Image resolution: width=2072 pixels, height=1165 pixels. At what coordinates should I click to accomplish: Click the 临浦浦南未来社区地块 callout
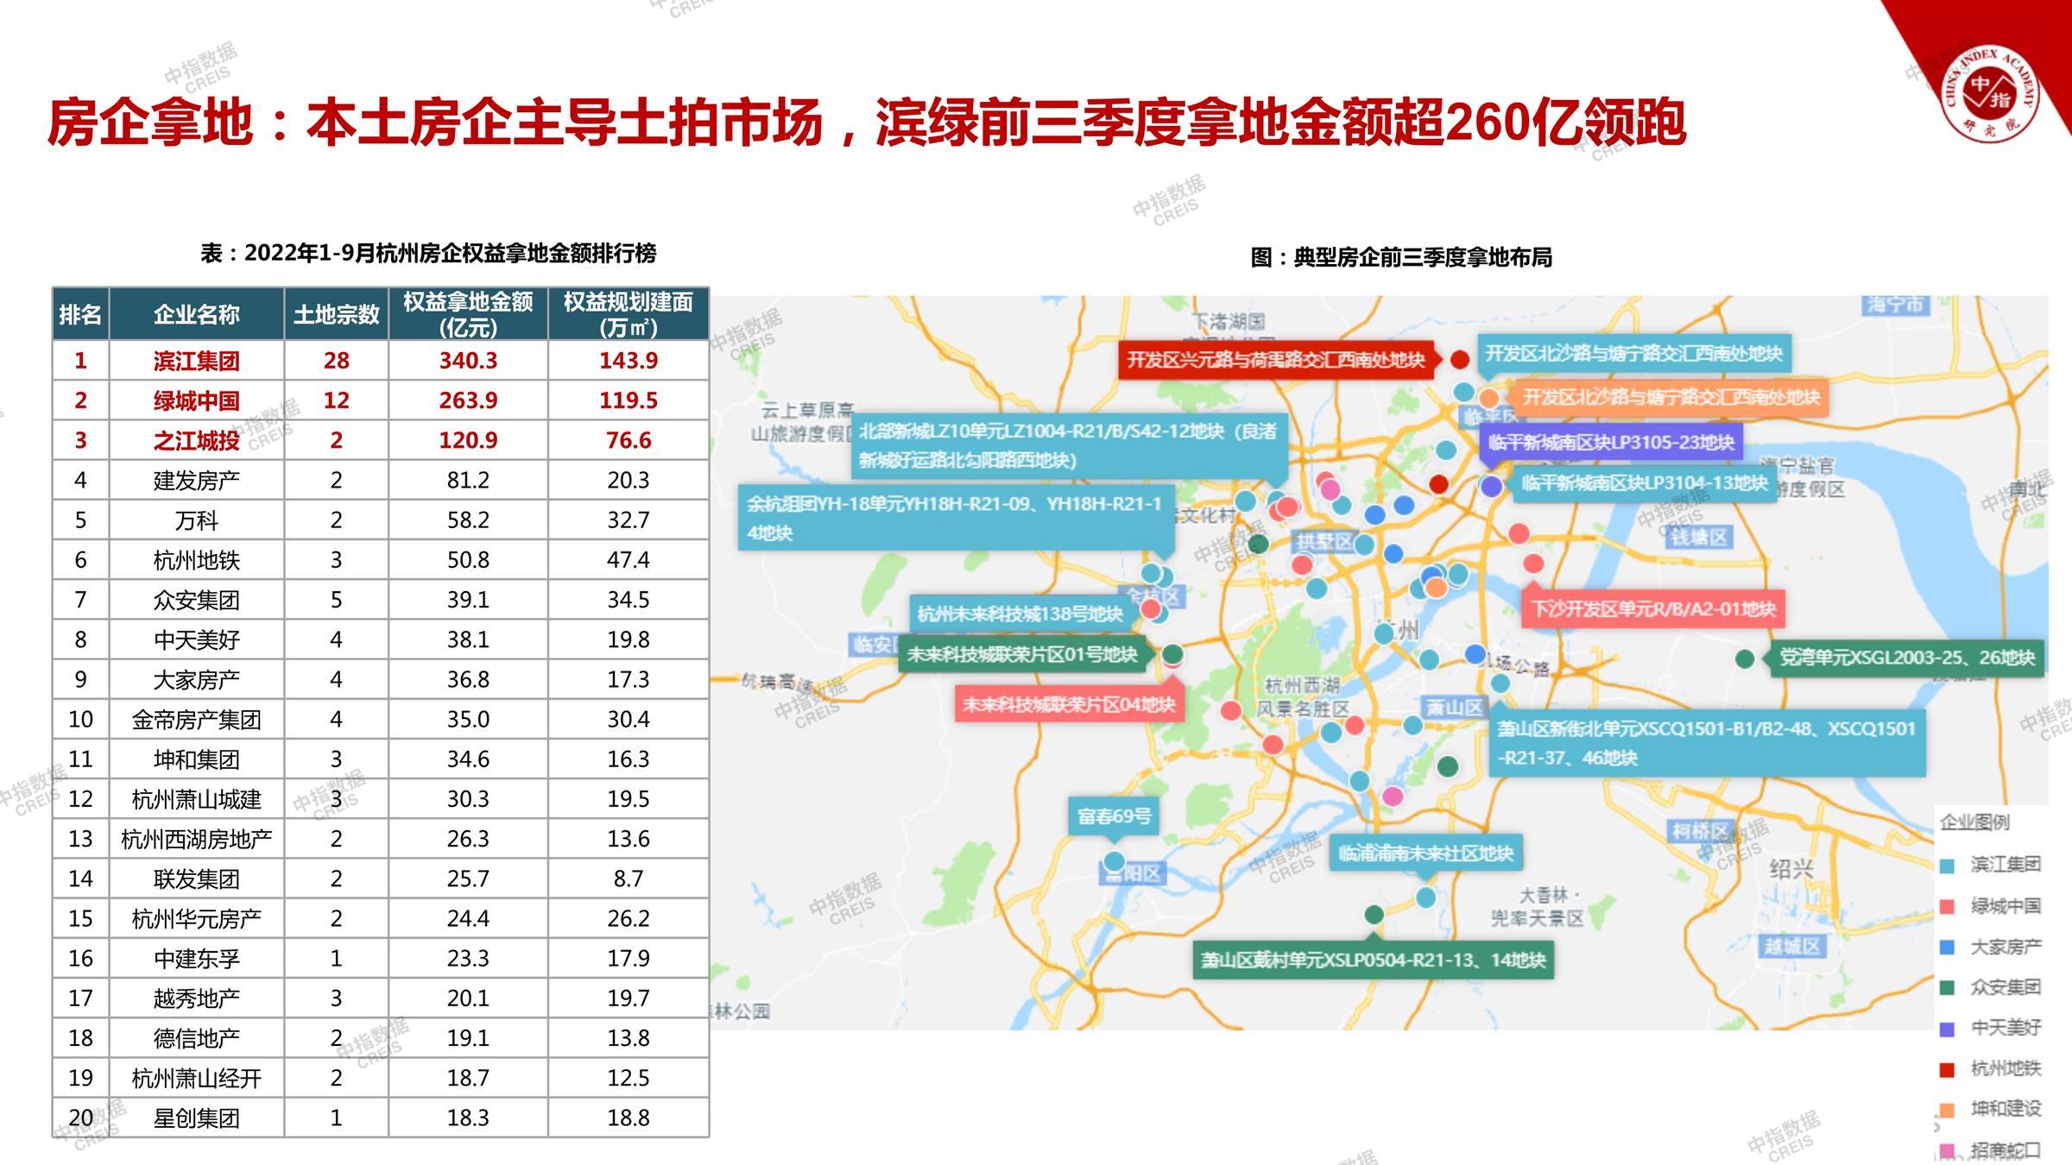tap(1424, 853)
